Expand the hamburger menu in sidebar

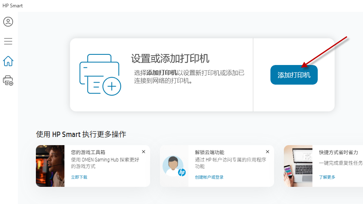click(8, 41)
